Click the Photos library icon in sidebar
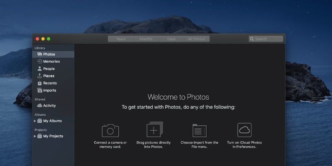The width and height of the screenshot is (332, 166). click(x=39, y=54)
